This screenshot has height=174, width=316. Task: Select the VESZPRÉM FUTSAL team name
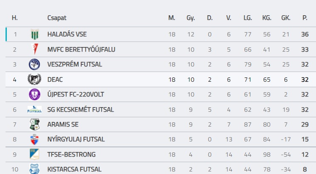pos(75,64)
